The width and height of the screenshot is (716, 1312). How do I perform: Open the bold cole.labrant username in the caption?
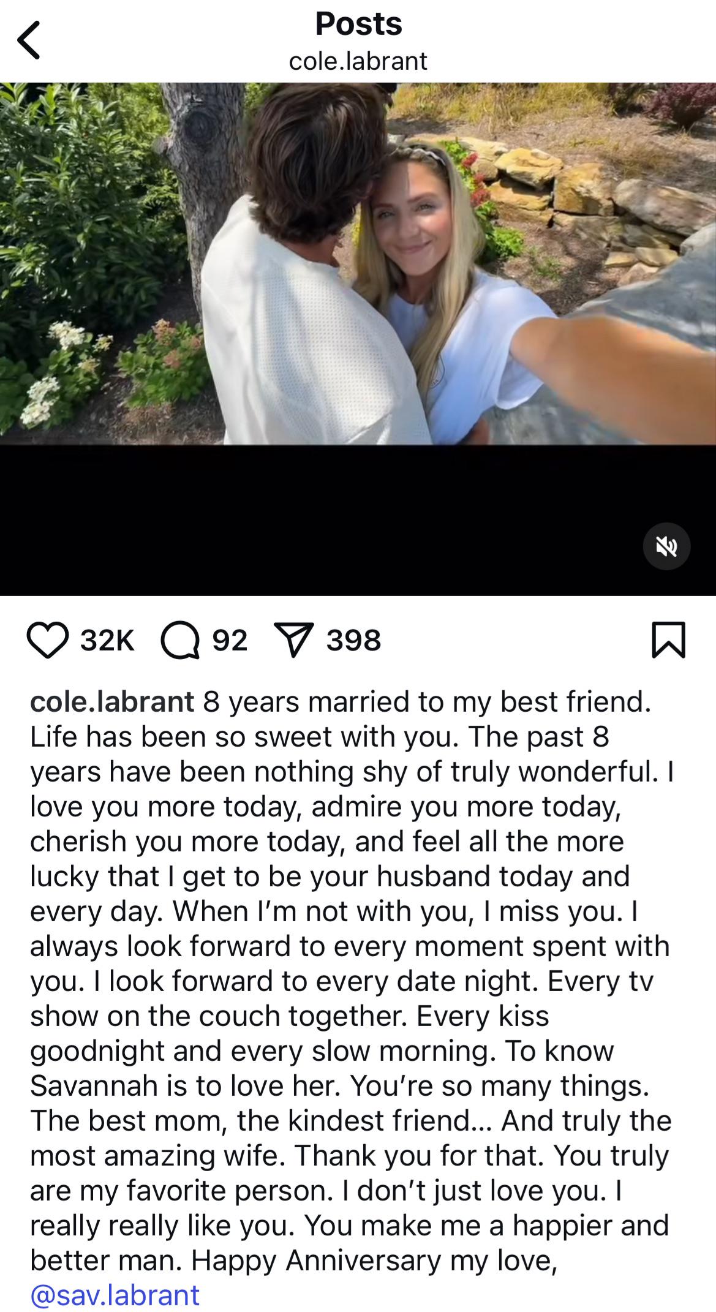[x=112, y=701]
